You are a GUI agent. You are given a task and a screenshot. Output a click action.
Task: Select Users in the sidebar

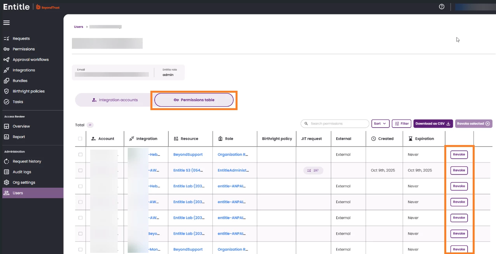click(x=33, y=193)
